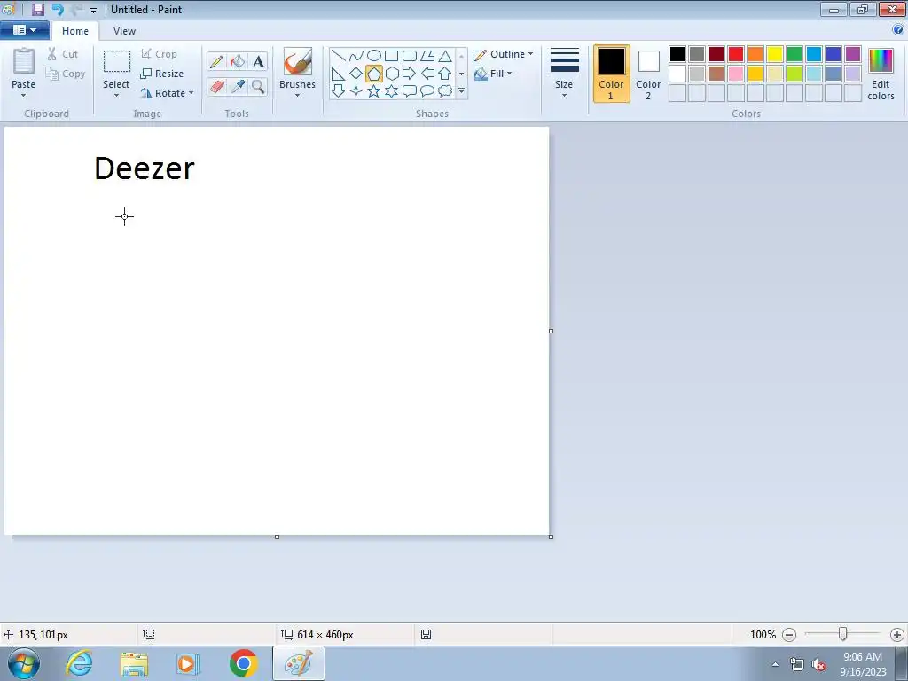Activate Color 2 background selector
908x681 pixels.
(648, 74)
